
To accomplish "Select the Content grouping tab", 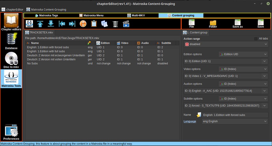I will tap(181, 15).
